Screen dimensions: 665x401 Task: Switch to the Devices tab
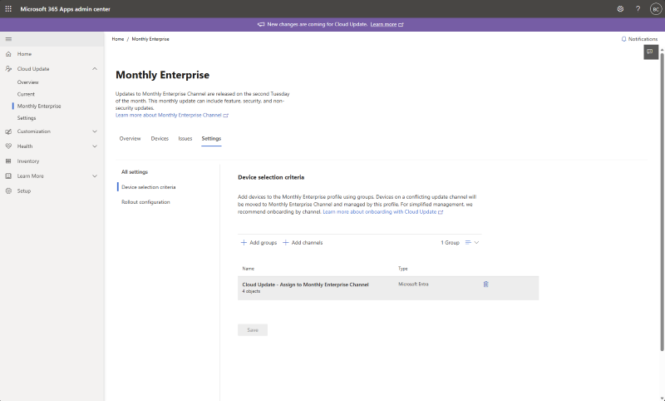(160, 139)
